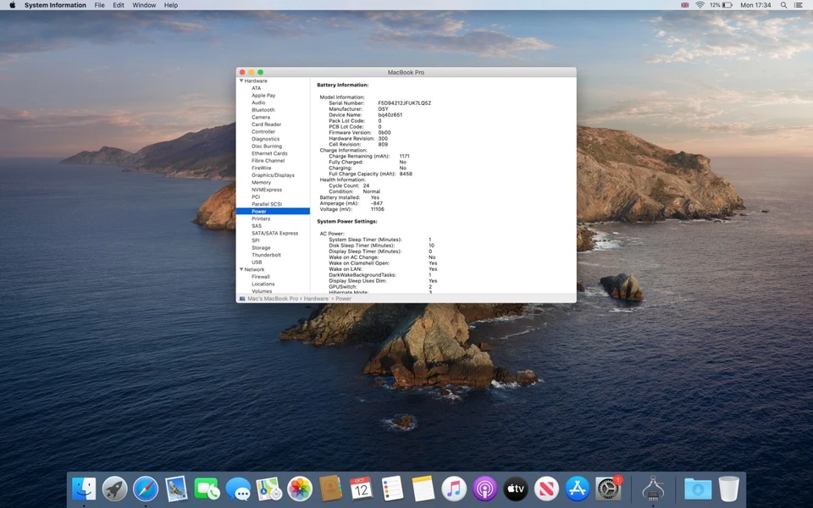Select Parallel SCSI in the sidebar
Image resolution: width=813 pixels, height=508 pixels.
pos(267,204)
